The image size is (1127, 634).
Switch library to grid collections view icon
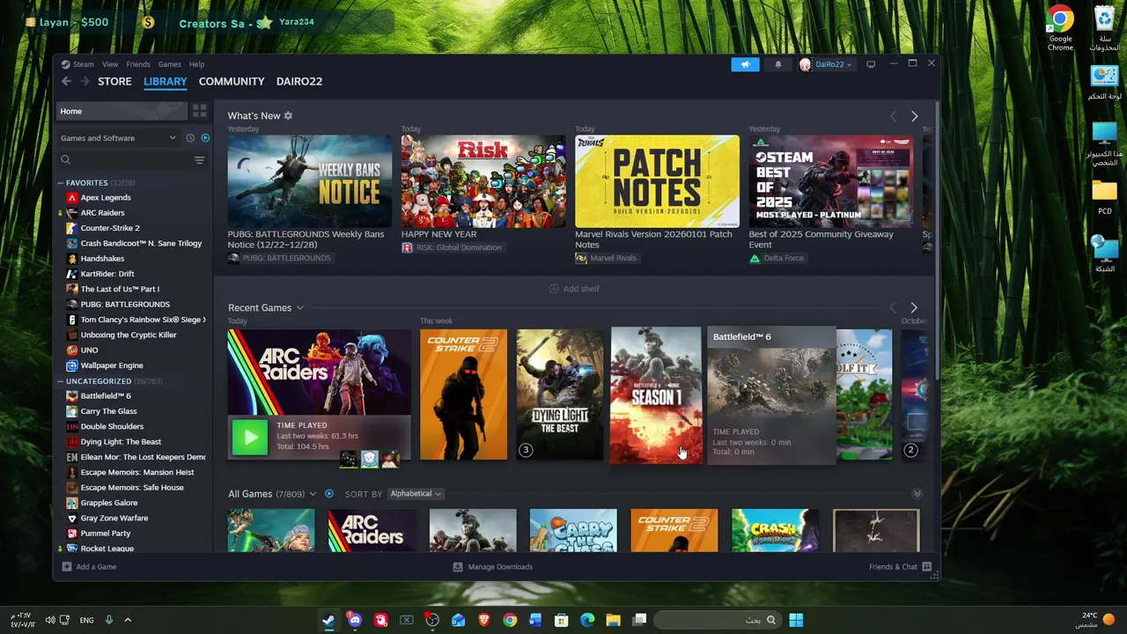pyautogui.click(x=200, y=111)
